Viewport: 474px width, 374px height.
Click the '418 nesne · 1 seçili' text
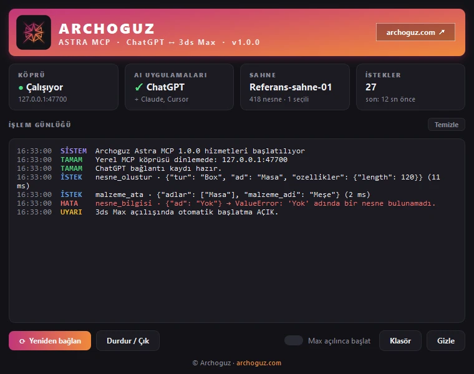click(x=279, y=99)
